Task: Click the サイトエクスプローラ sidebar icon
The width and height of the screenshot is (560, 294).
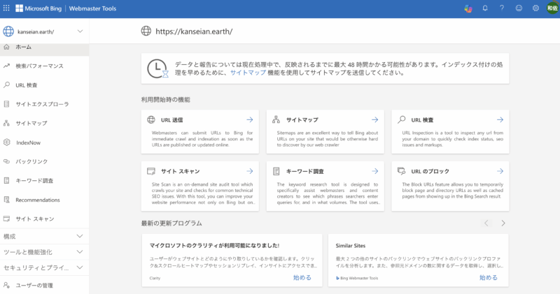Action: (x=6, y=104)
